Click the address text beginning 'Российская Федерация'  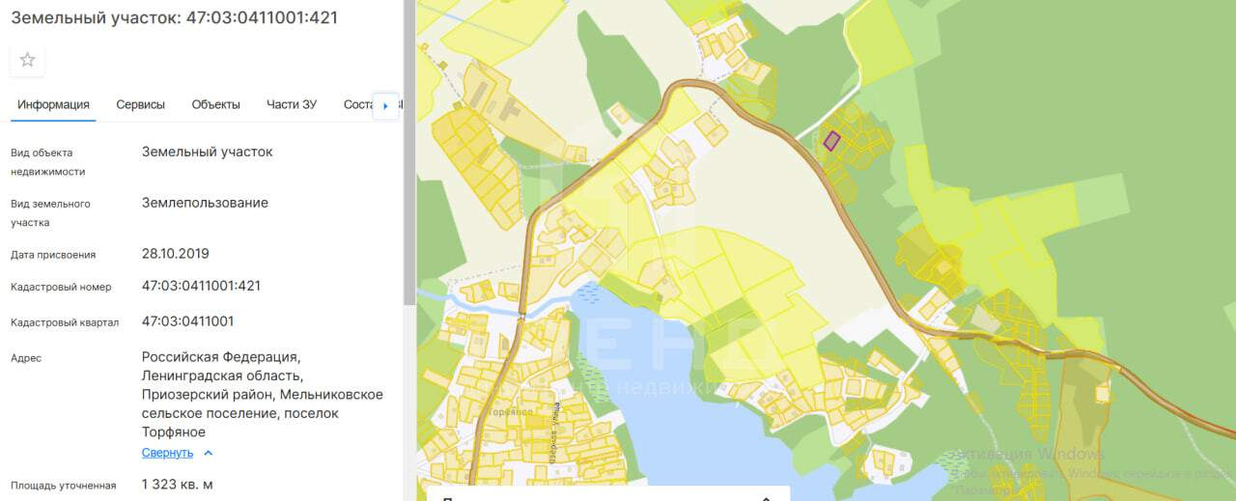coord(263,394)
